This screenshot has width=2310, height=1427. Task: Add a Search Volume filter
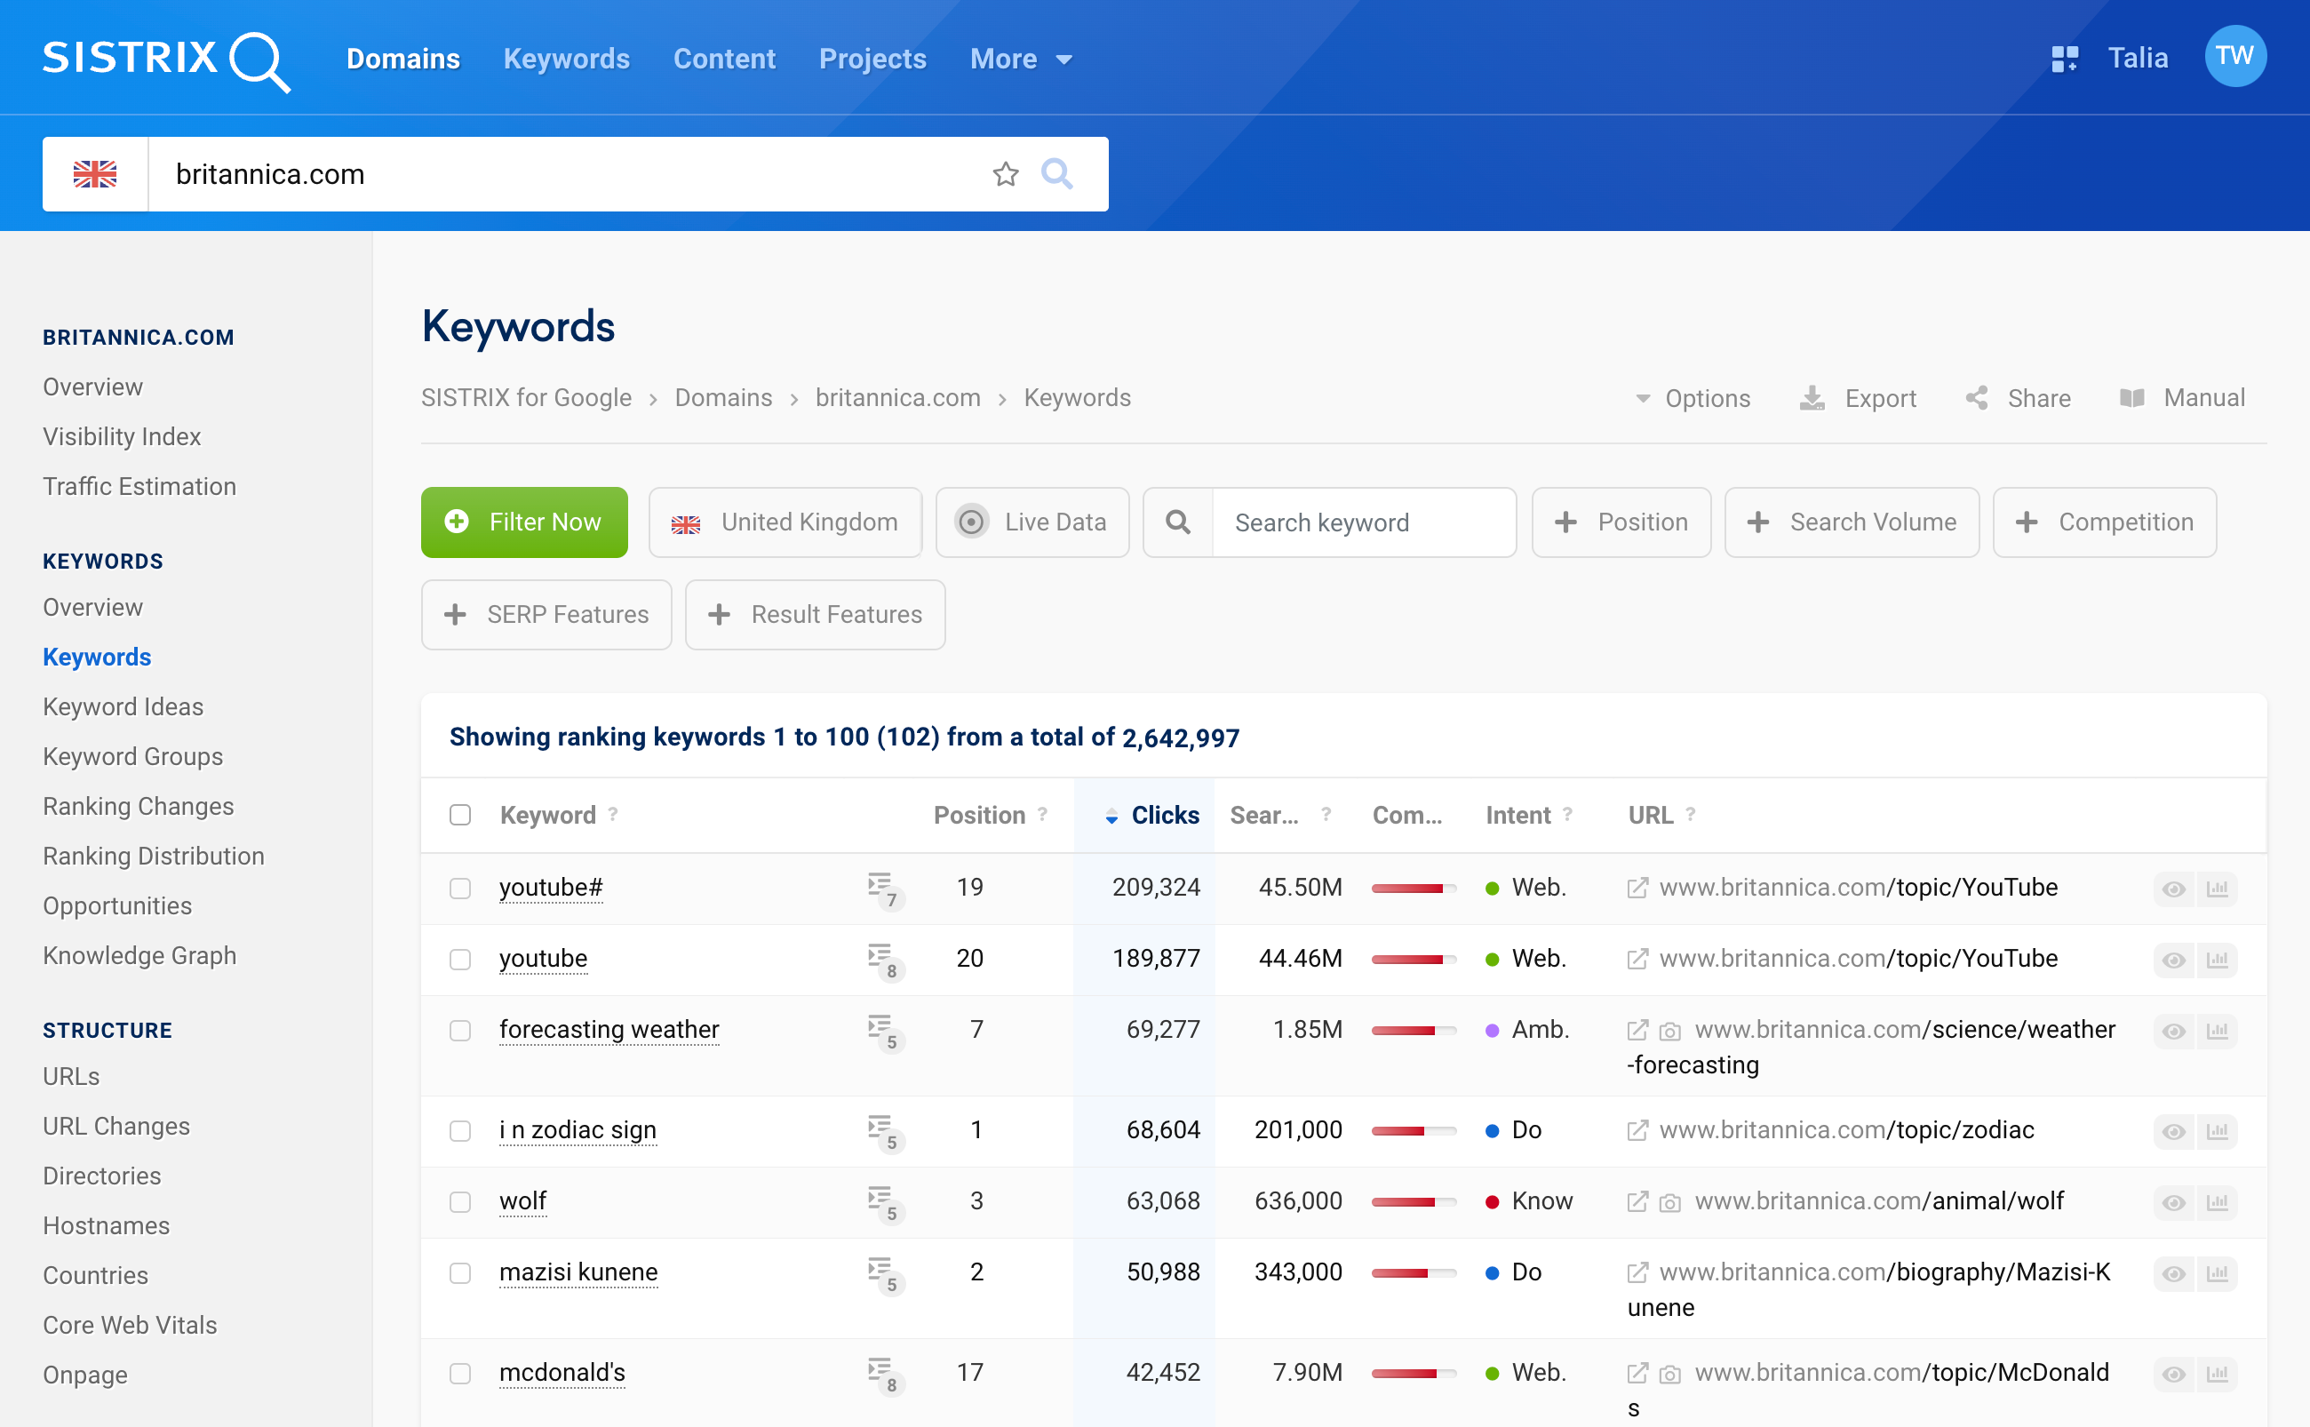(1852, 522)
